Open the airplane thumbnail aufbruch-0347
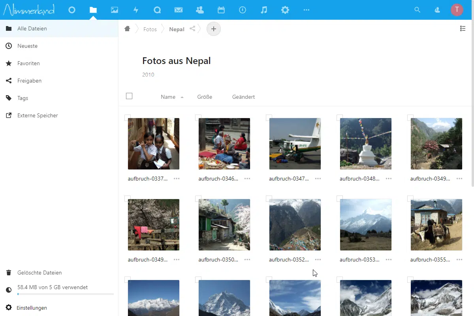This screenshot has width=474, height=316. tap(295, 144)
